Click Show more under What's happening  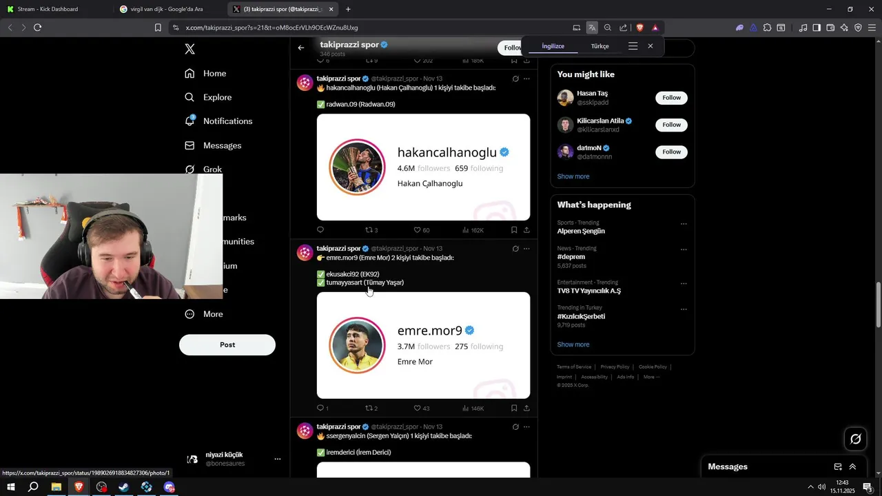[x=573, y=344]
